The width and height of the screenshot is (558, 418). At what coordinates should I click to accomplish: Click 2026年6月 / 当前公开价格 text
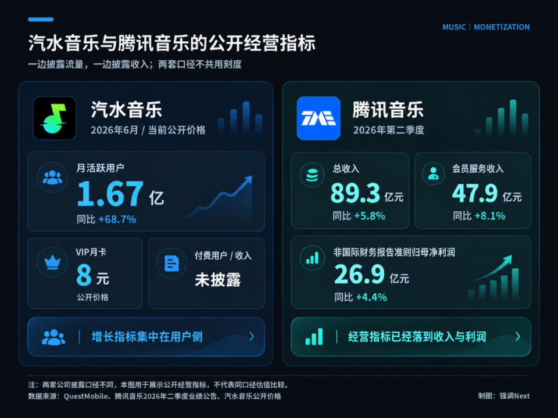click(x=148, y=130)
